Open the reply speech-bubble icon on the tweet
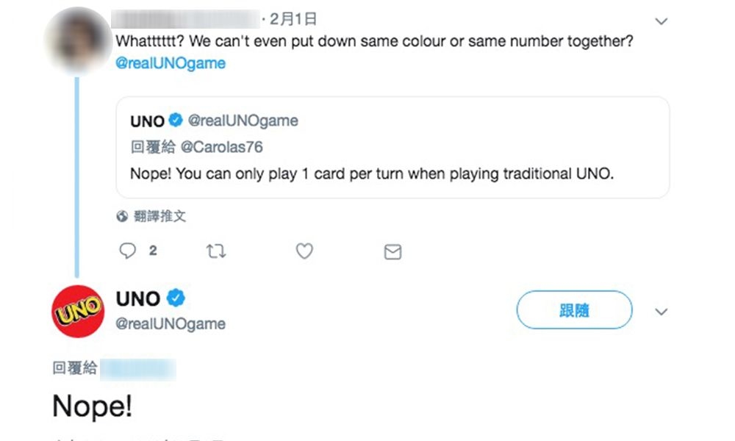 (128, 251)
